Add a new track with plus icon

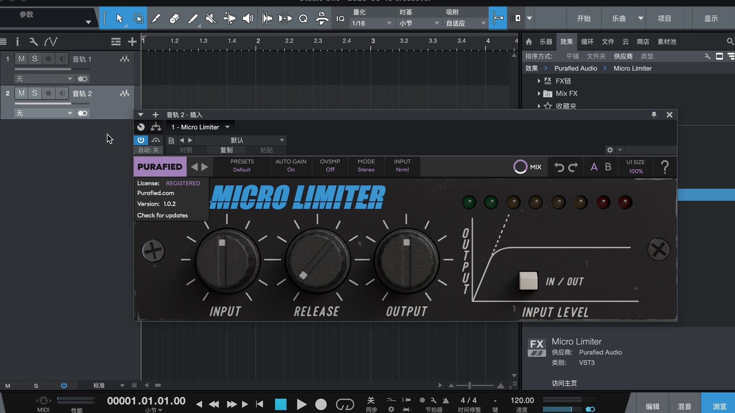point(132,41)
